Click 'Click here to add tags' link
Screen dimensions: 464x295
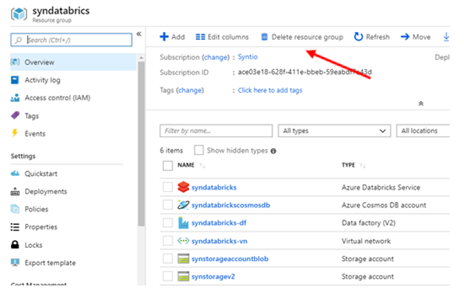(270, 90)
